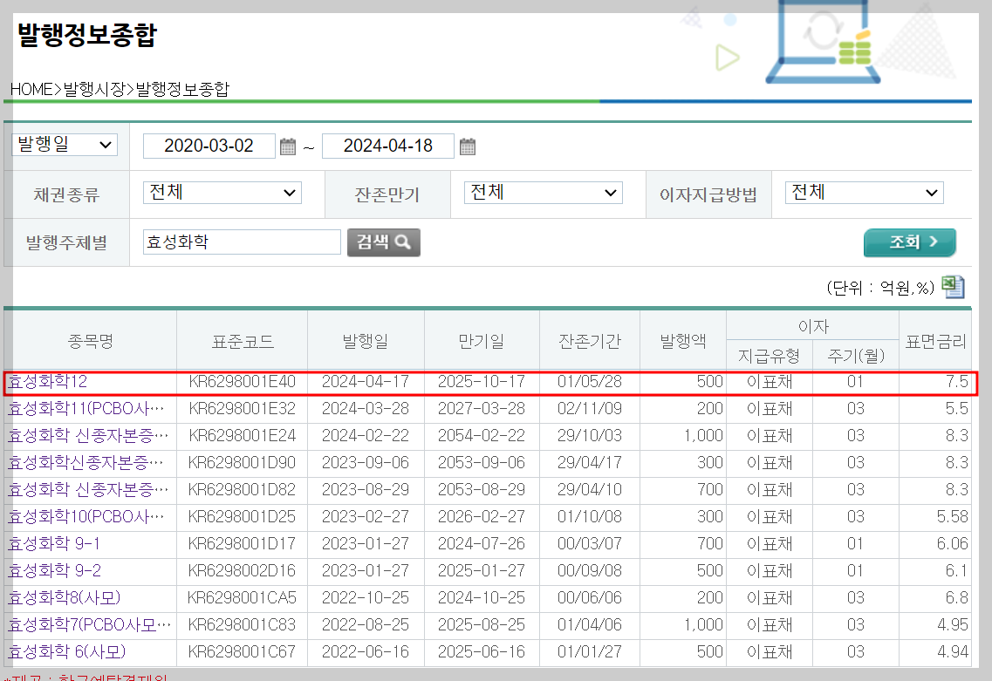Download results via the Excel export icon
This screenshot has width=992, height=681.
[x=953, y=287]
